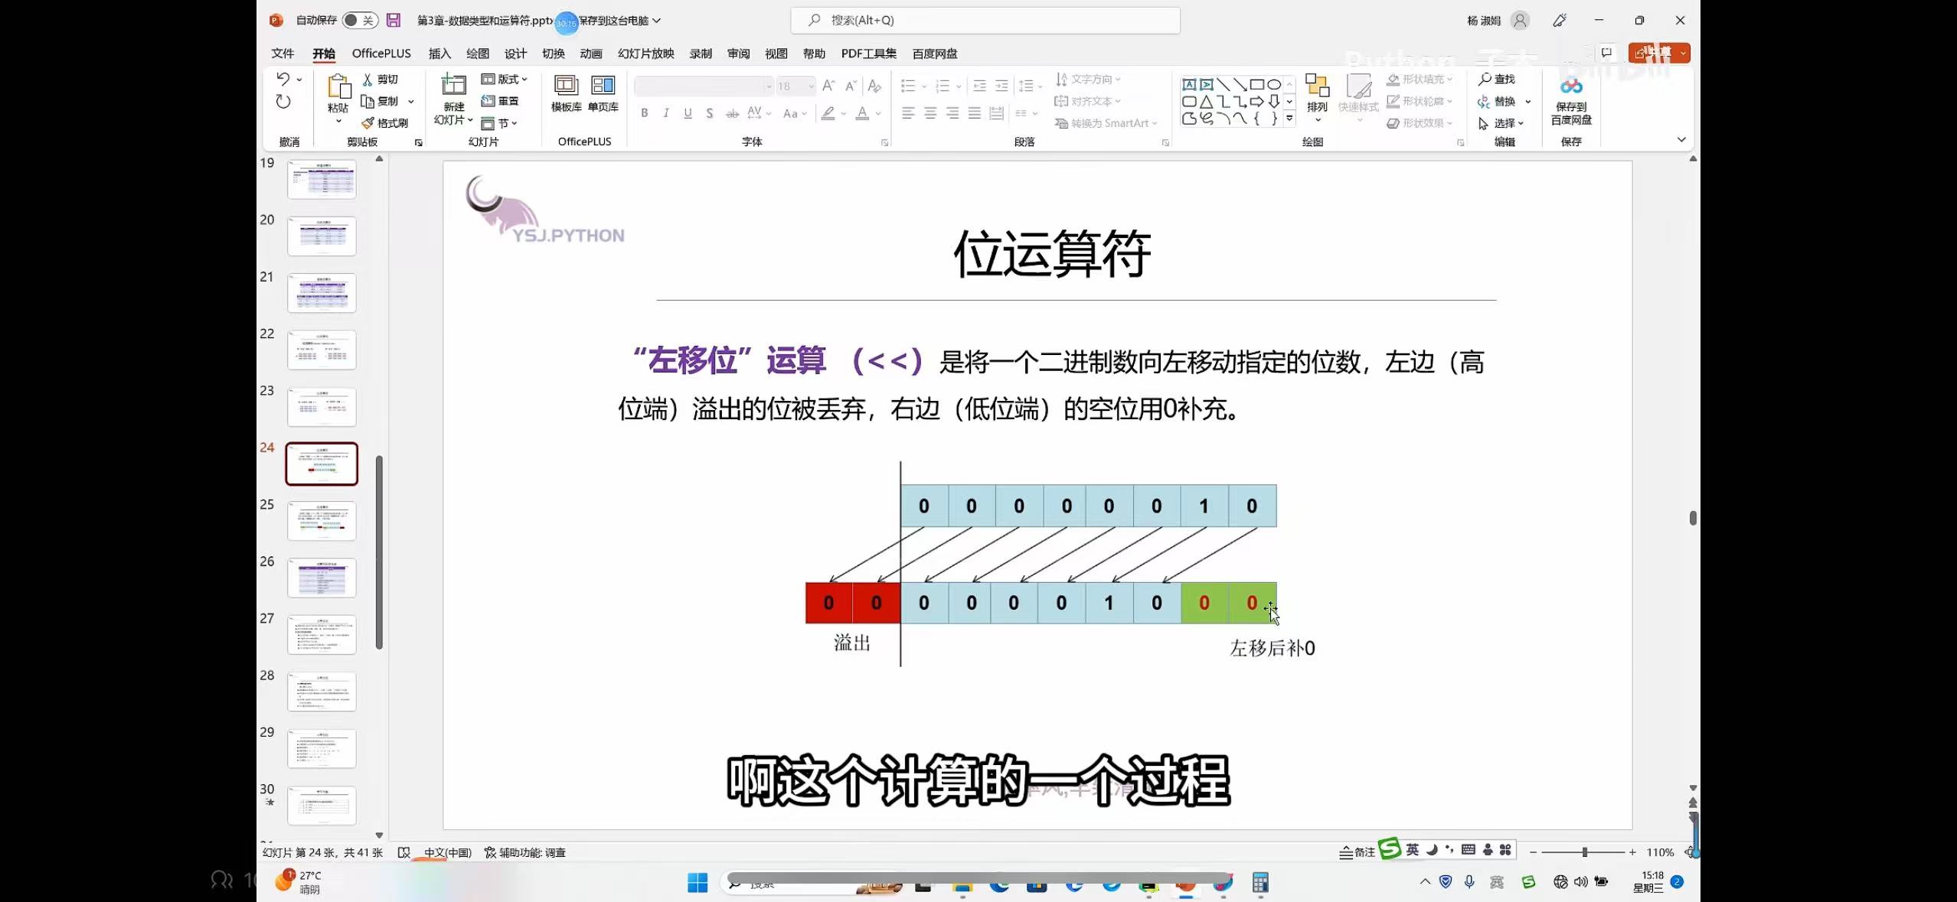Toggle the AutoSave switch
This screenshot has width=1957, height=902.
359,21
